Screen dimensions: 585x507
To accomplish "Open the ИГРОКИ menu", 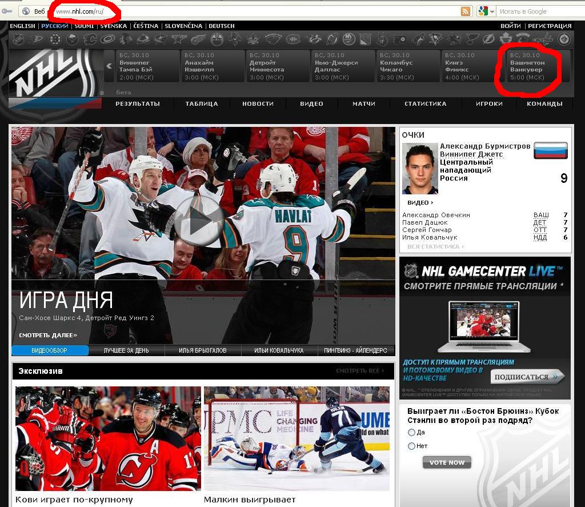I will pos(489,104).
